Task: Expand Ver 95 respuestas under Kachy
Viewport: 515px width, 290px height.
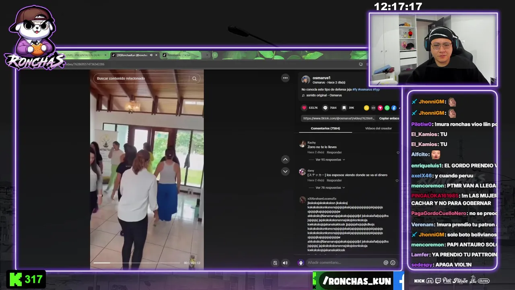Action: point(330,160)
